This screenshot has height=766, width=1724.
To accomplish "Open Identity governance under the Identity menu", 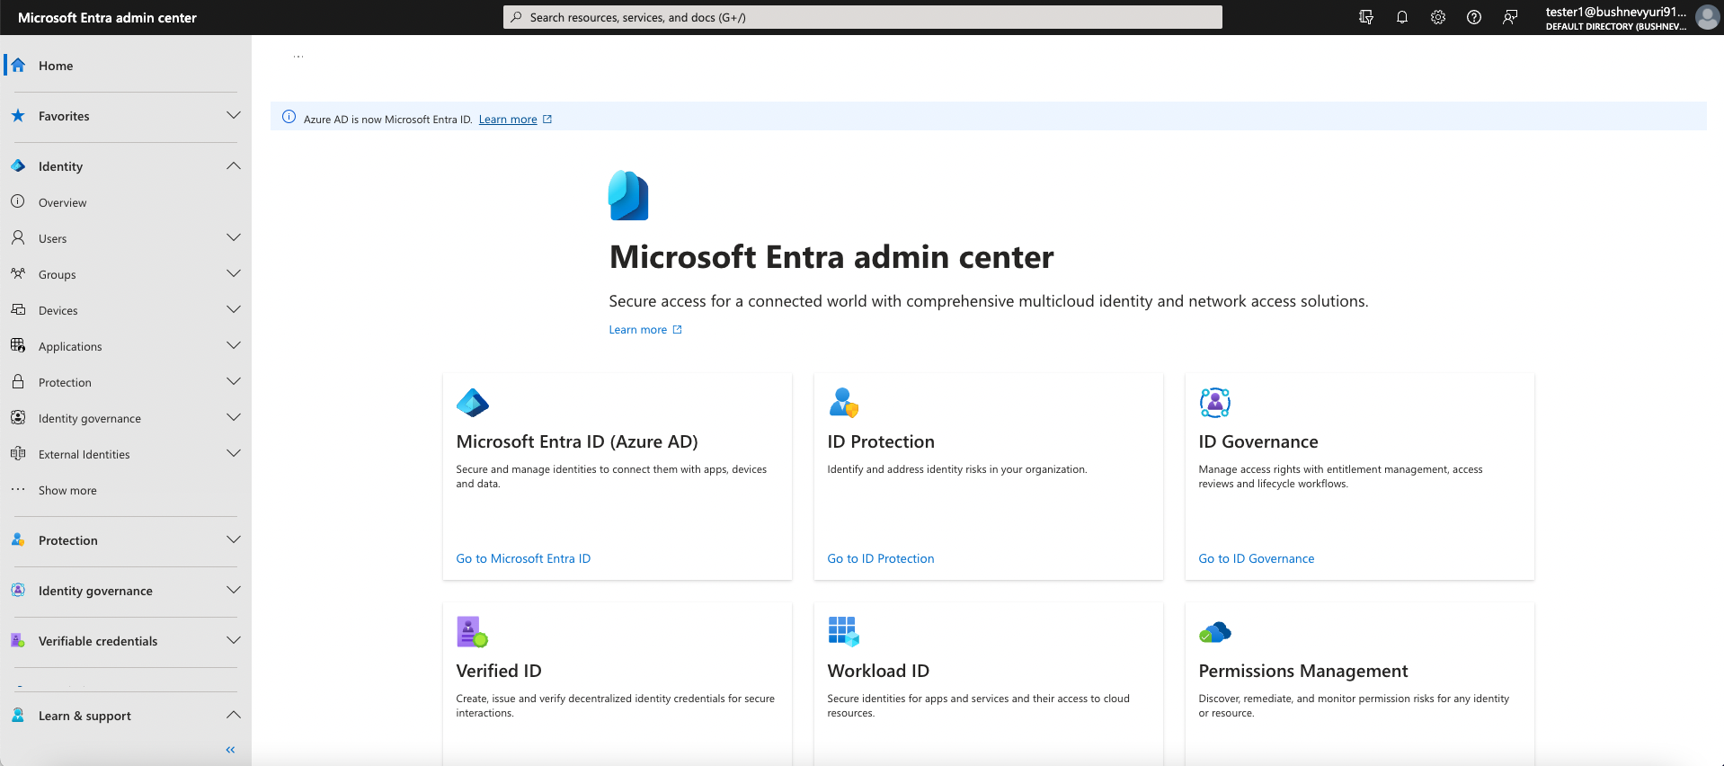I will (x=90, y=418).
